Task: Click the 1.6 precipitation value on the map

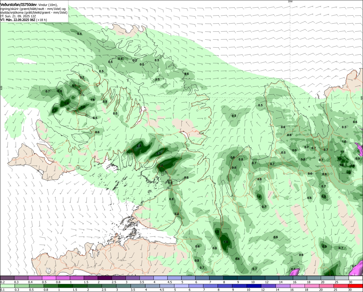Action: [x=226, y=242]
